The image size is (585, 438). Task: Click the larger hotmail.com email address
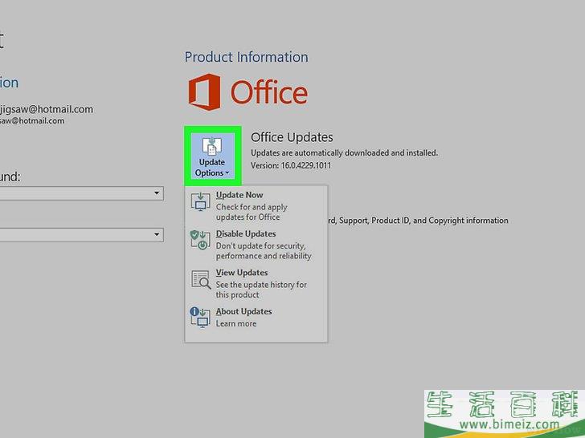pos(47,109)
